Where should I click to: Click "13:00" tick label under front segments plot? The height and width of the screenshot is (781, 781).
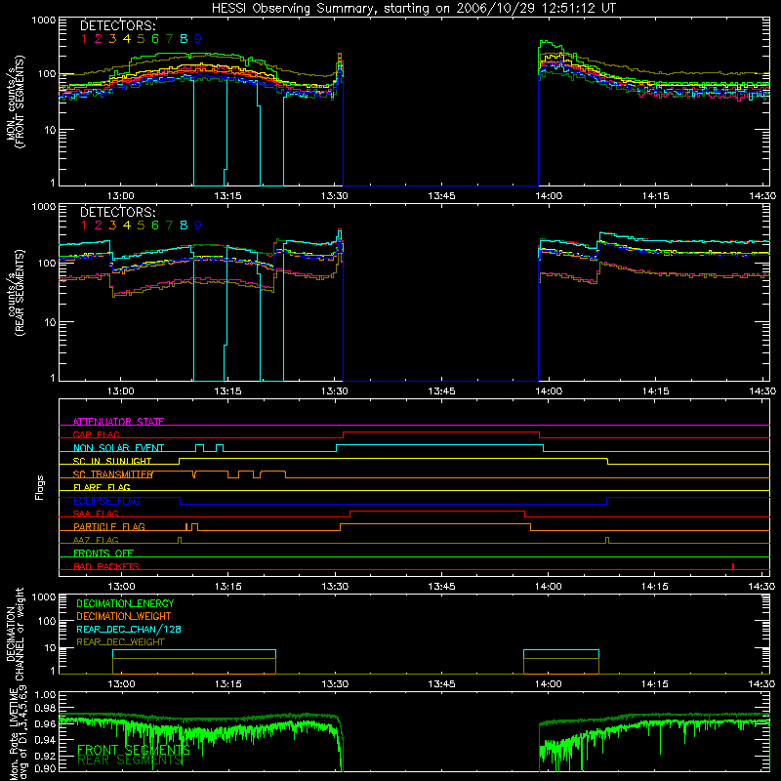point(121,196)
